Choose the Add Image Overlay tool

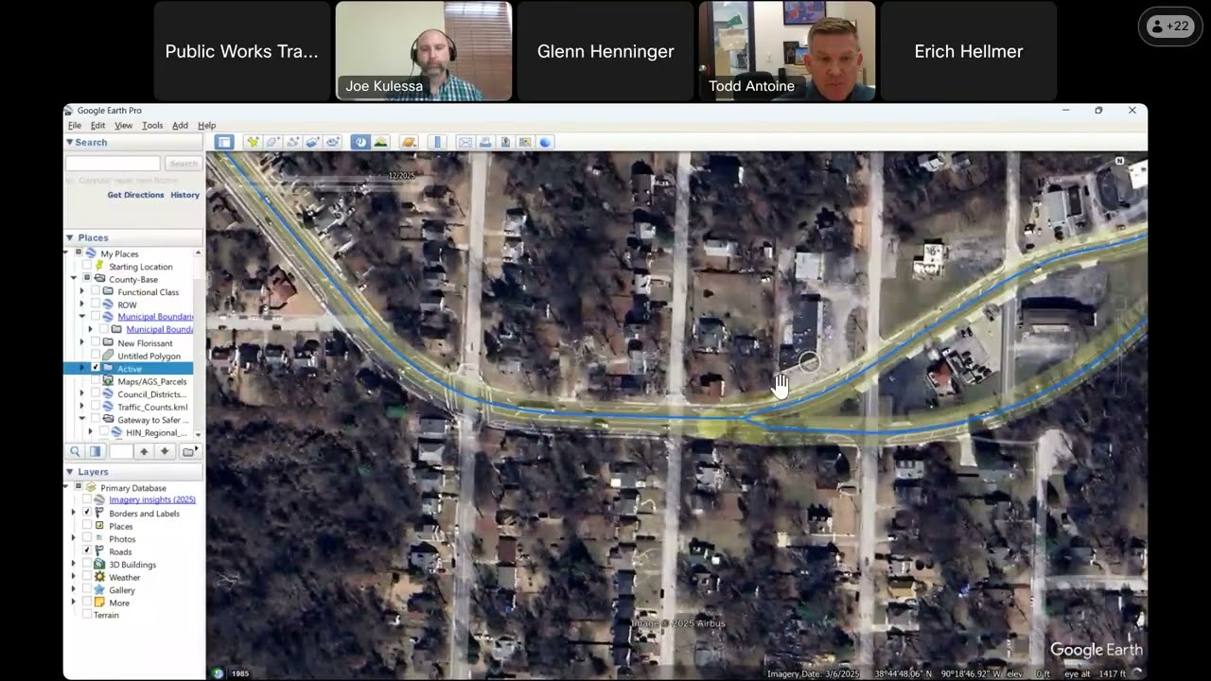tap(312, 142)
